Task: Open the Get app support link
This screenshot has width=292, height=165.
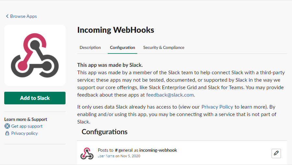Action: coord(27,126)
